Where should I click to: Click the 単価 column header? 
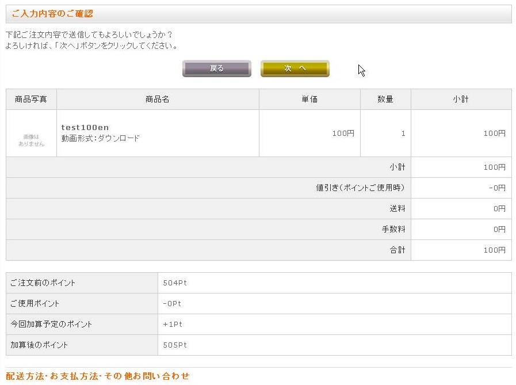point(309,100)
